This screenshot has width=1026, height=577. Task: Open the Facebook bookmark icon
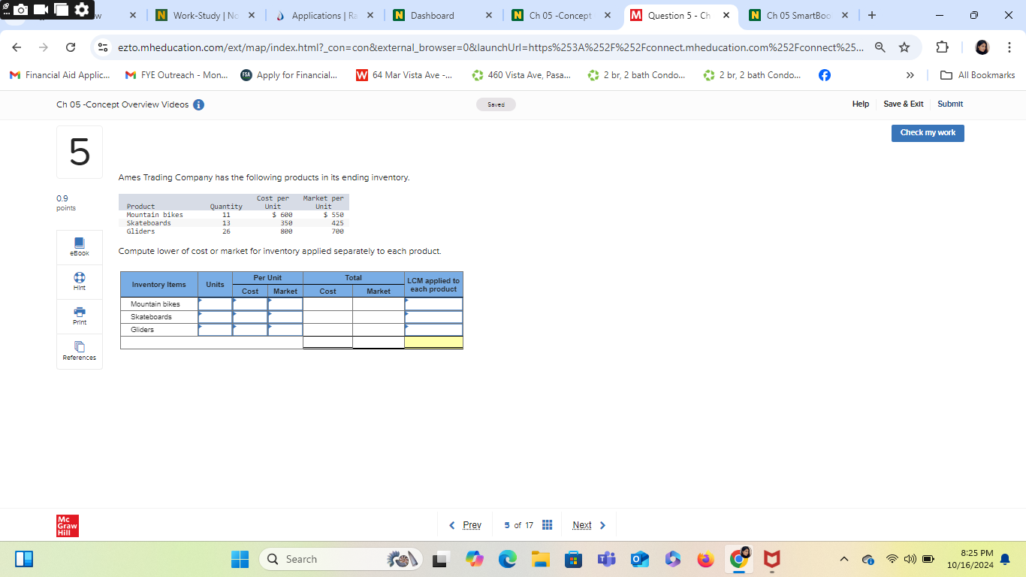(x=824, y=75)
